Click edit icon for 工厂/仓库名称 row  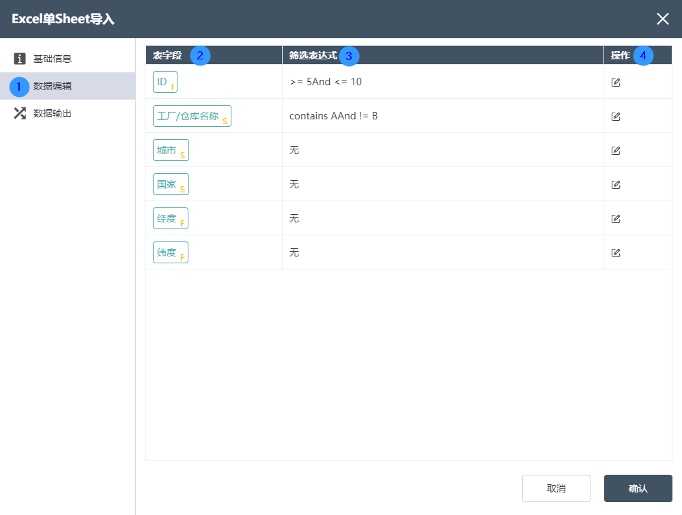[616, 116]
